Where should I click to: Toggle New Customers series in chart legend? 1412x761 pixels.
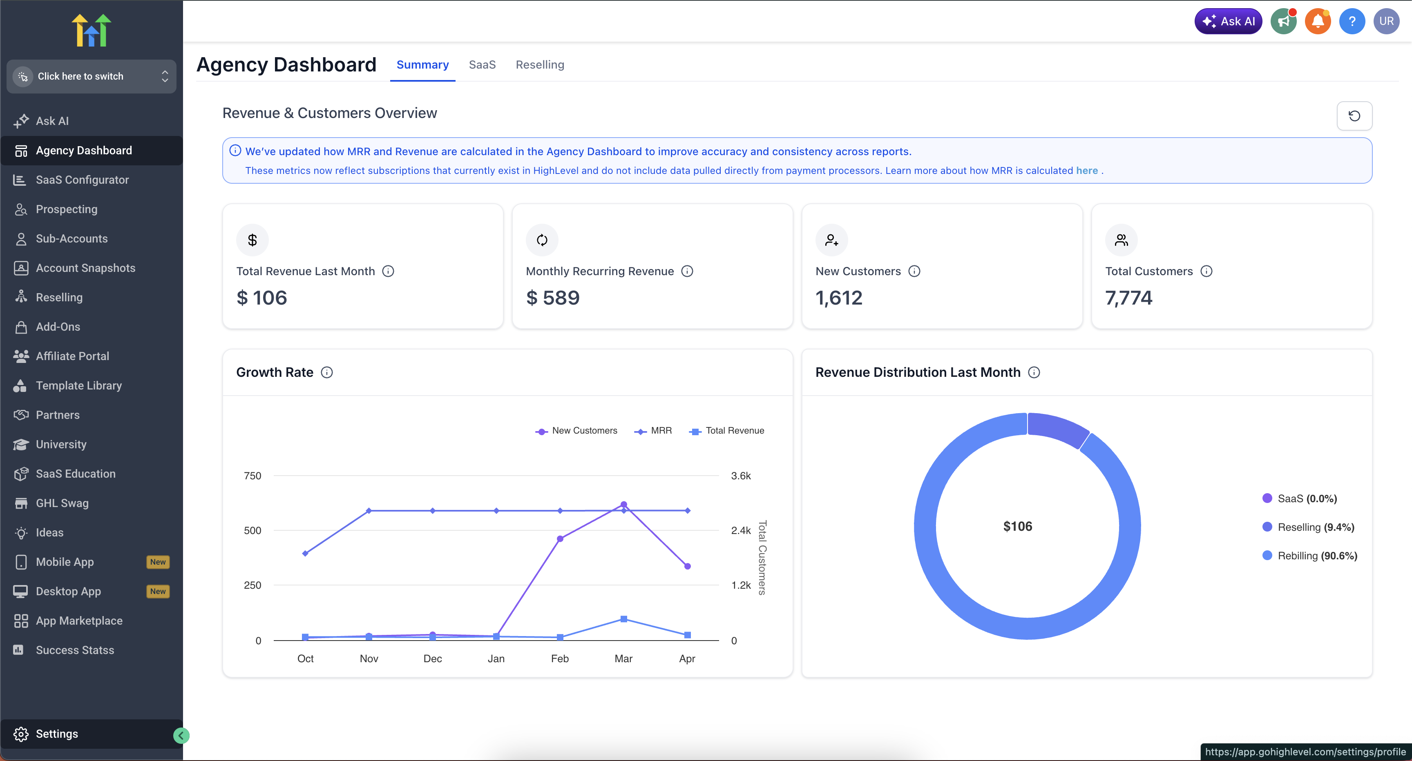576,431
